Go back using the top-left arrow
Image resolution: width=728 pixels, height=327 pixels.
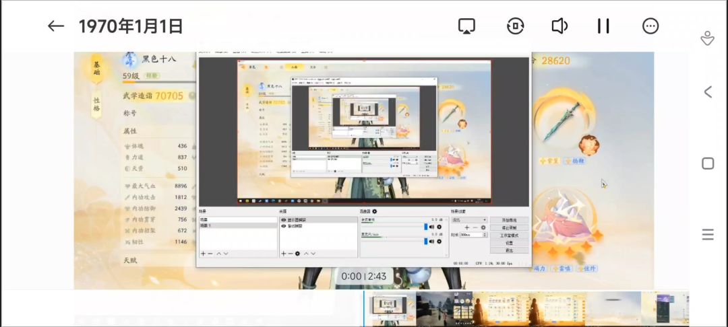coord(56,26)
